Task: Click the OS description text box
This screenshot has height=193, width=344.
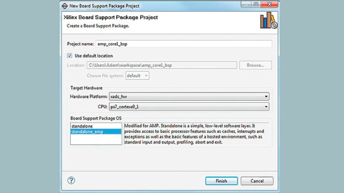Action: (196, 134)
